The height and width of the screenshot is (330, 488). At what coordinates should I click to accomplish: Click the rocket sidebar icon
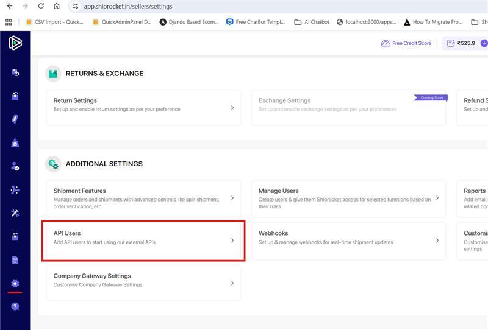pos(15,119)
